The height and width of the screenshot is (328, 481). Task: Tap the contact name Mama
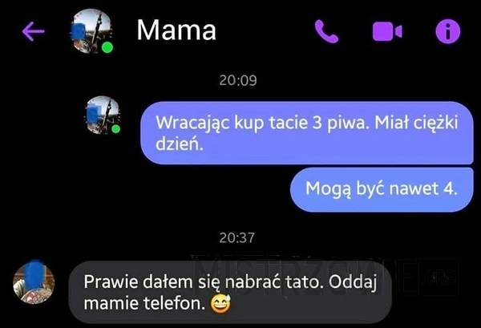pyautogui.click(x=176, y=30)
